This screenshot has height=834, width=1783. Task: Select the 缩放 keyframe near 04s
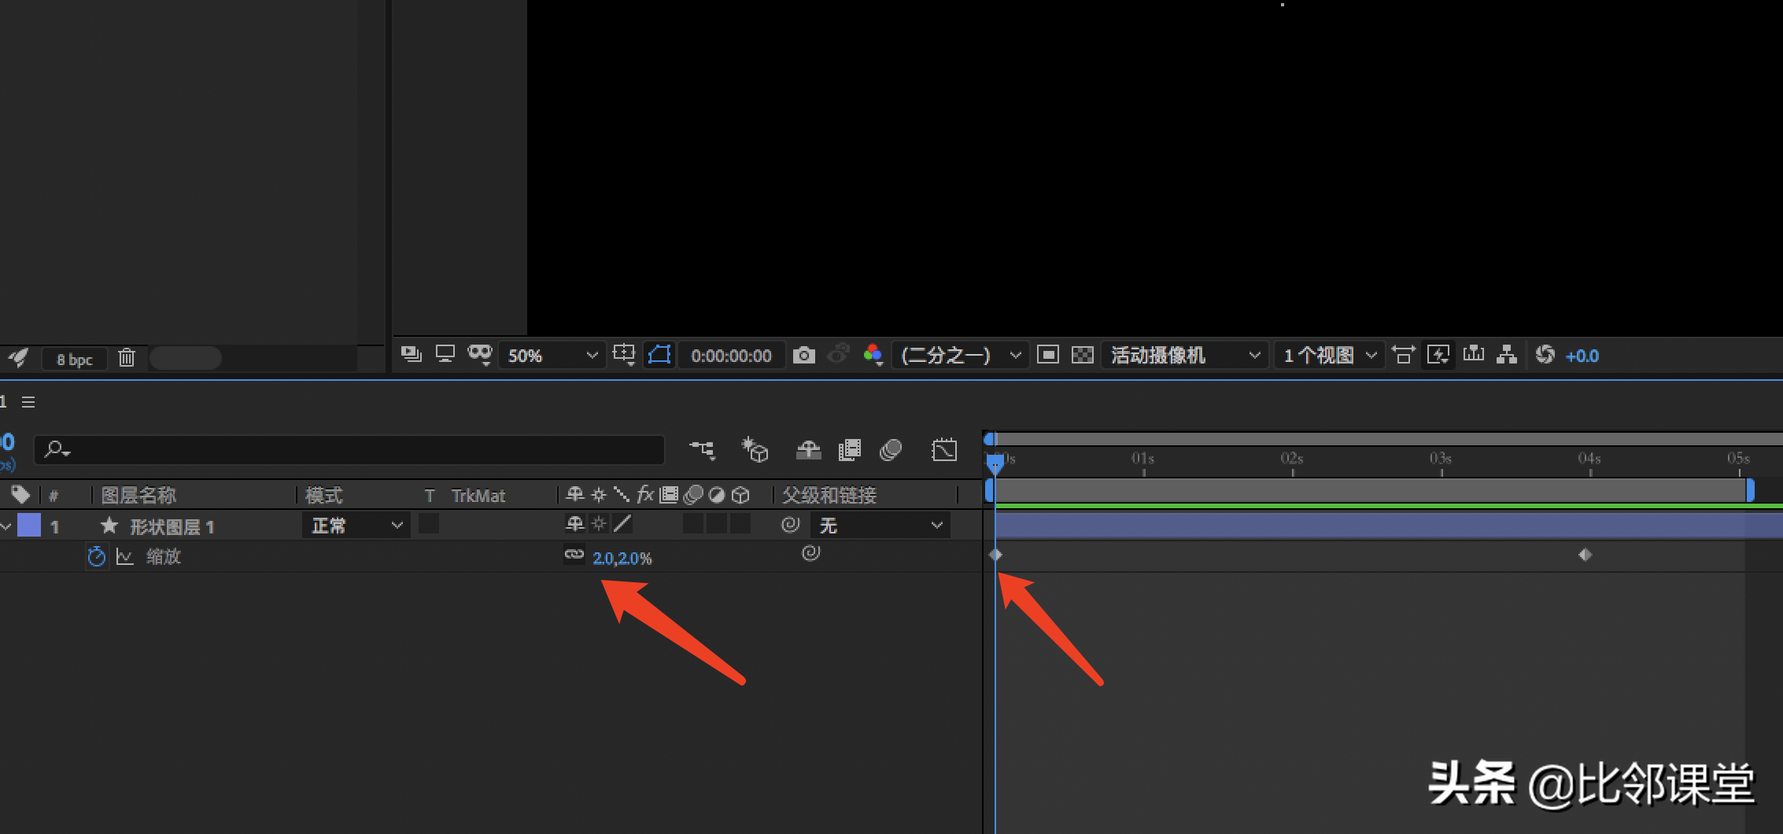click(x=1585, y=555)
